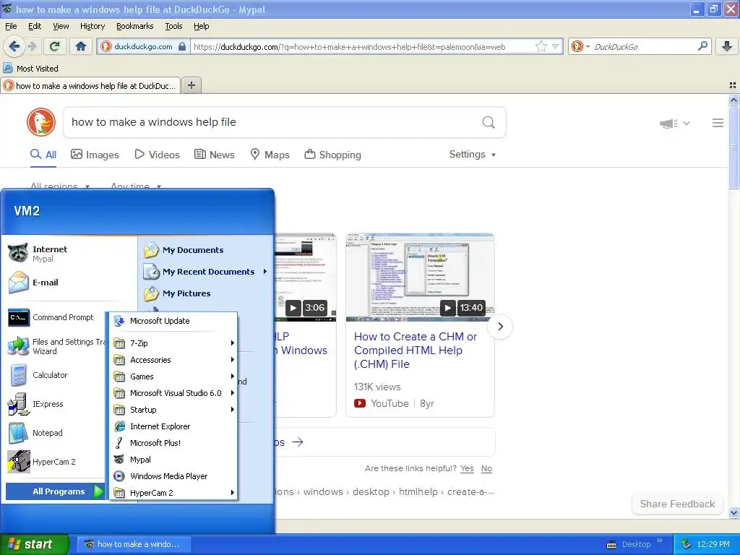This screenshot has height=555, width=740.
Task: Open the DuckDuckGo megaphone menu
Action: pos(675,123)
